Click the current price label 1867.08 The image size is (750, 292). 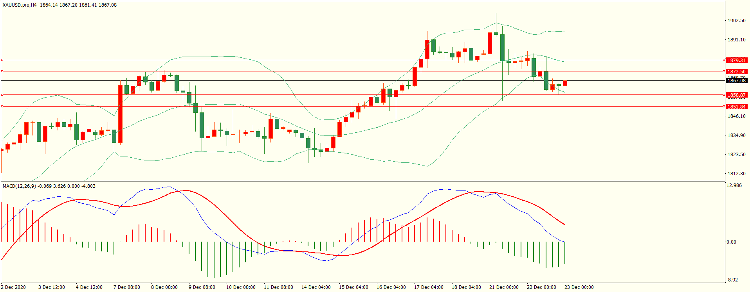736,80
